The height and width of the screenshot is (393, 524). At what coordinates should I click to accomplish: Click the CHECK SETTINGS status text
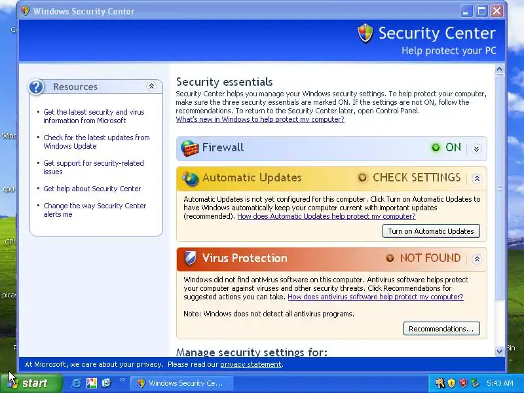coord(417,178)
